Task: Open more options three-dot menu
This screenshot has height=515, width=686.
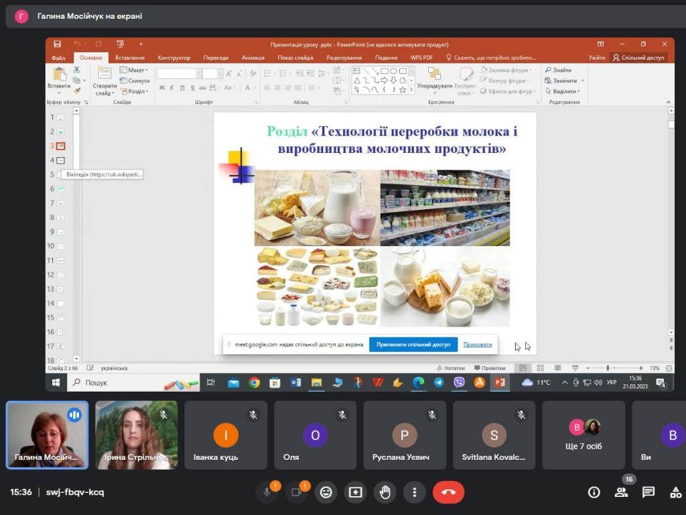Action: point(415,492)
